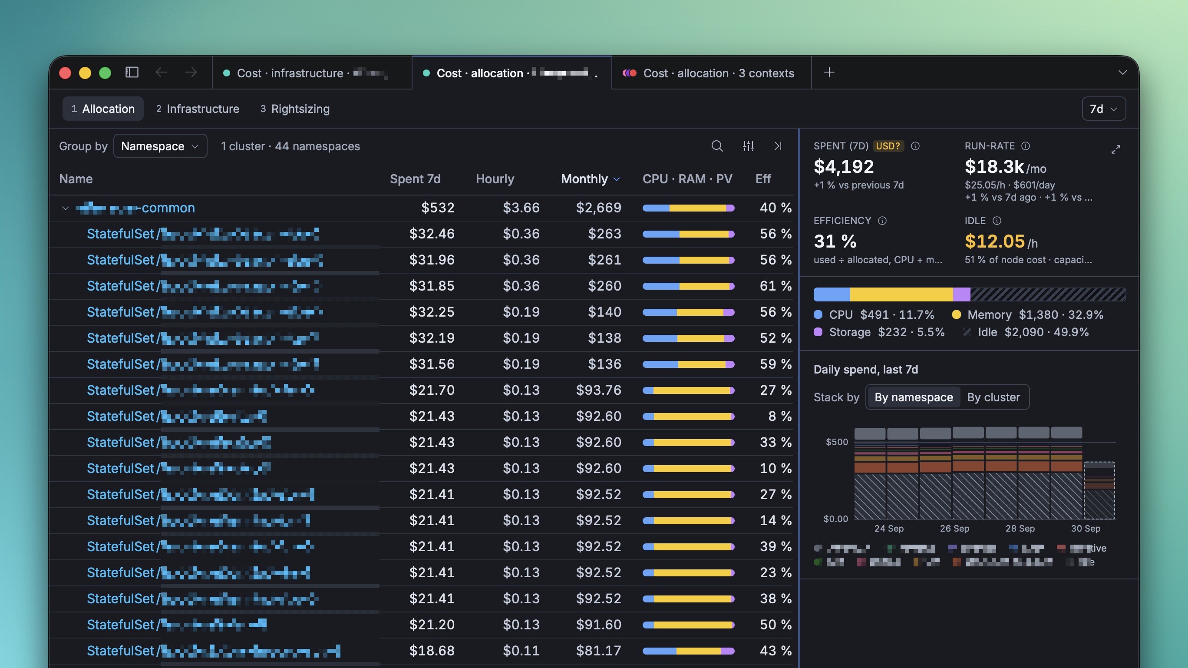Viewport: 1188px width, 668px height.
Task: Open the 7d time range dropdown
Action: click(x=1104, y=109)
